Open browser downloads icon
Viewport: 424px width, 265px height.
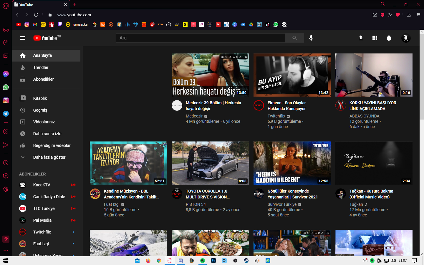click(409, 15)
